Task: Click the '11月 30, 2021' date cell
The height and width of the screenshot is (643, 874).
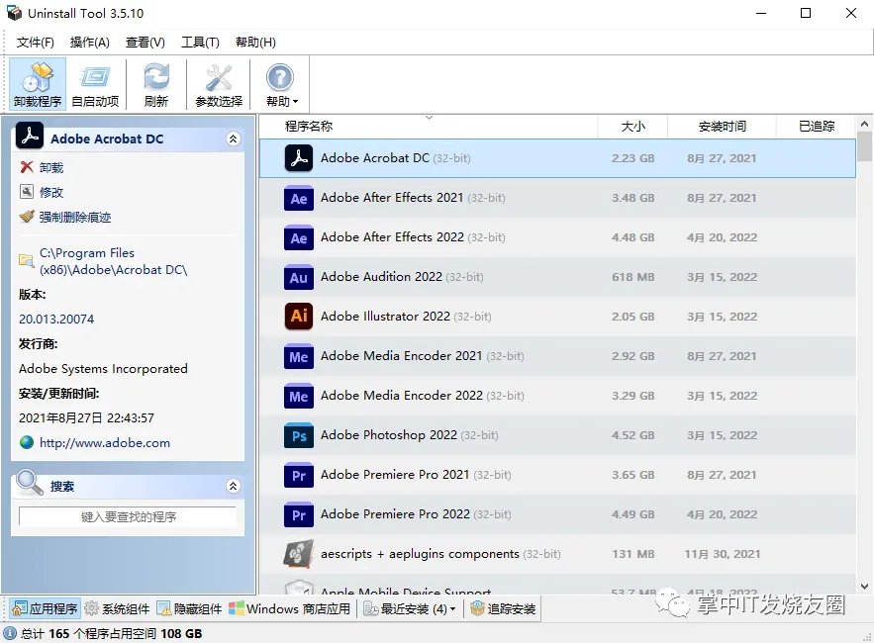Action: pos(722,554)
